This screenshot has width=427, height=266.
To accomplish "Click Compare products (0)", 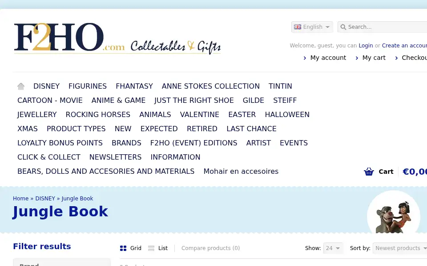I will (x=210, y=248).
